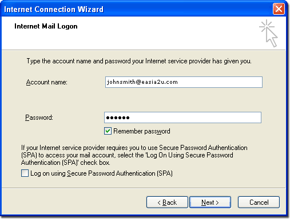Click the wizard cursor sparkle icon
This screenshot has width=290, height=219.
[x=268, y=33]
